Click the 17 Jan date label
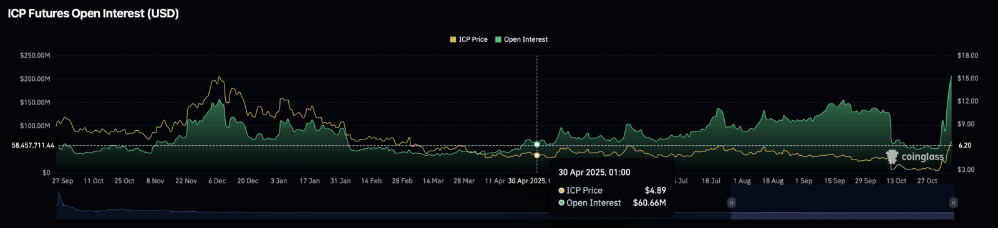 [x=309, y=181]
